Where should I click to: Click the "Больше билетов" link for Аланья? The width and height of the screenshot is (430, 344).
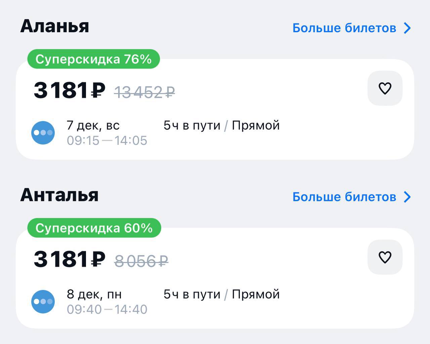pos(344,28)
